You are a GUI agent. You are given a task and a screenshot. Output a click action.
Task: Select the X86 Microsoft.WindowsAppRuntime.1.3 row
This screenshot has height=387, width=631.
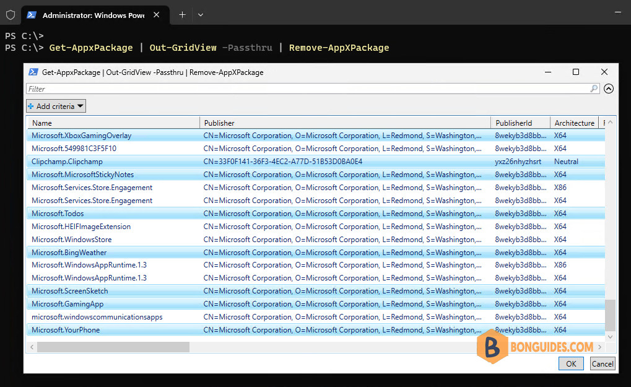[316, 265]
